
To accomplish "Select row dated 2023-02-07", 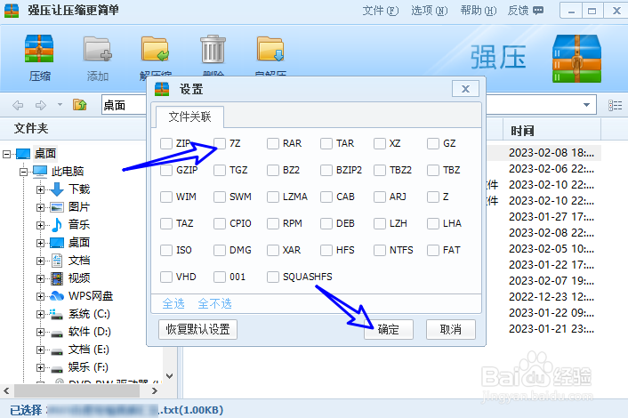I will point(552,281).
